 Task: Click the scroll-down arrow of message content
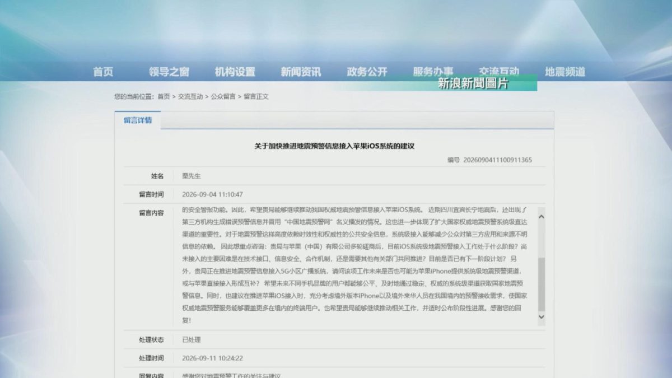tap(541, 316)
